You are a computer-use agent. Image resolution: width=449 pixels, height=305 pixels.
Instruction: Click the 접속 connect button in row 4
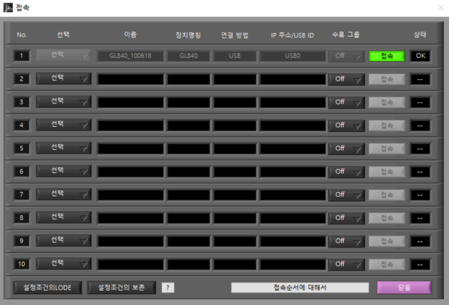387,126
